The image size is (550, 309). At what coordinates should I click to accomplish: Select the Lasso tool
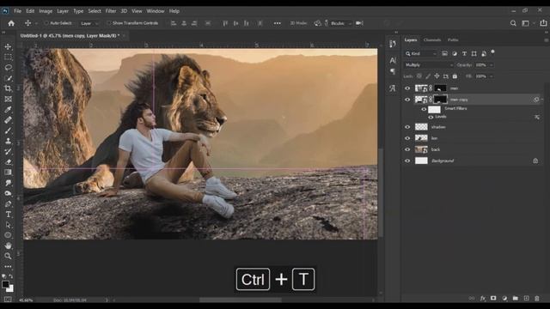(x=8, y=68)
